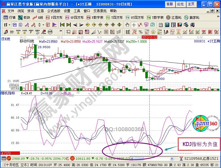Click the 日K线 chart label
221x168 pixels.
(6, 39)
